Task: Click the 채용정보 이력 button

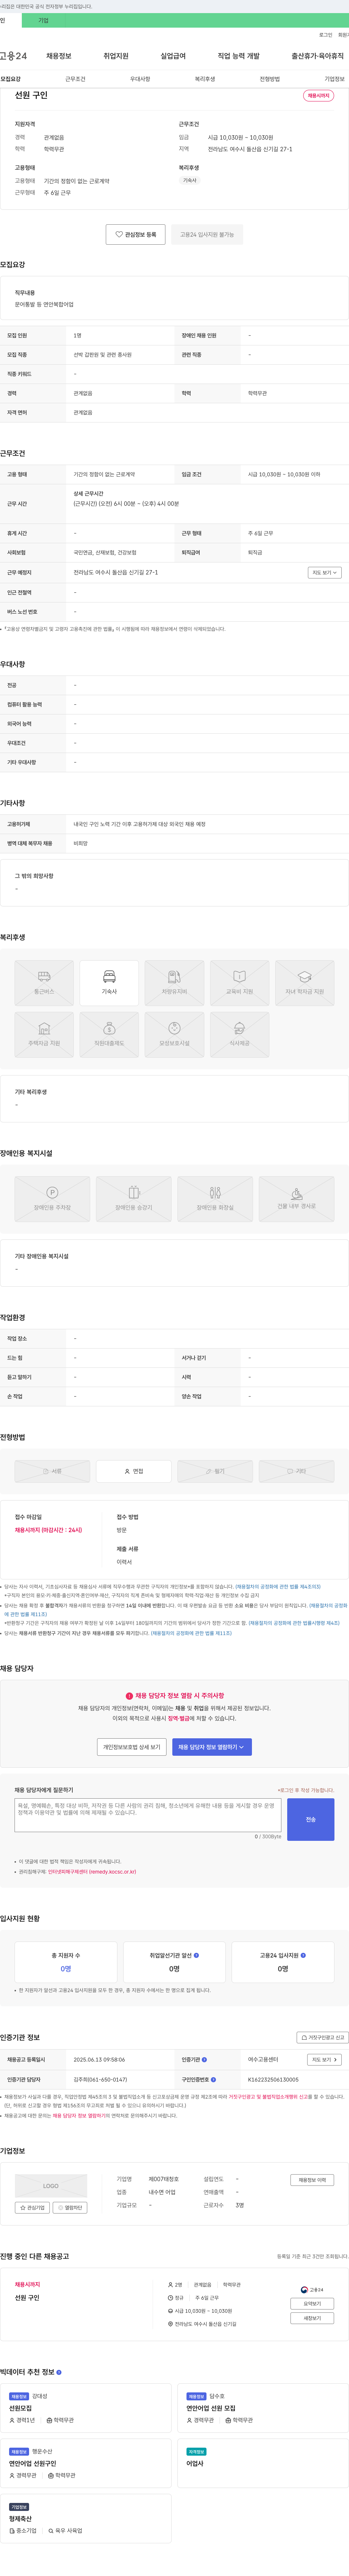Action: (x=312, y=2180)
